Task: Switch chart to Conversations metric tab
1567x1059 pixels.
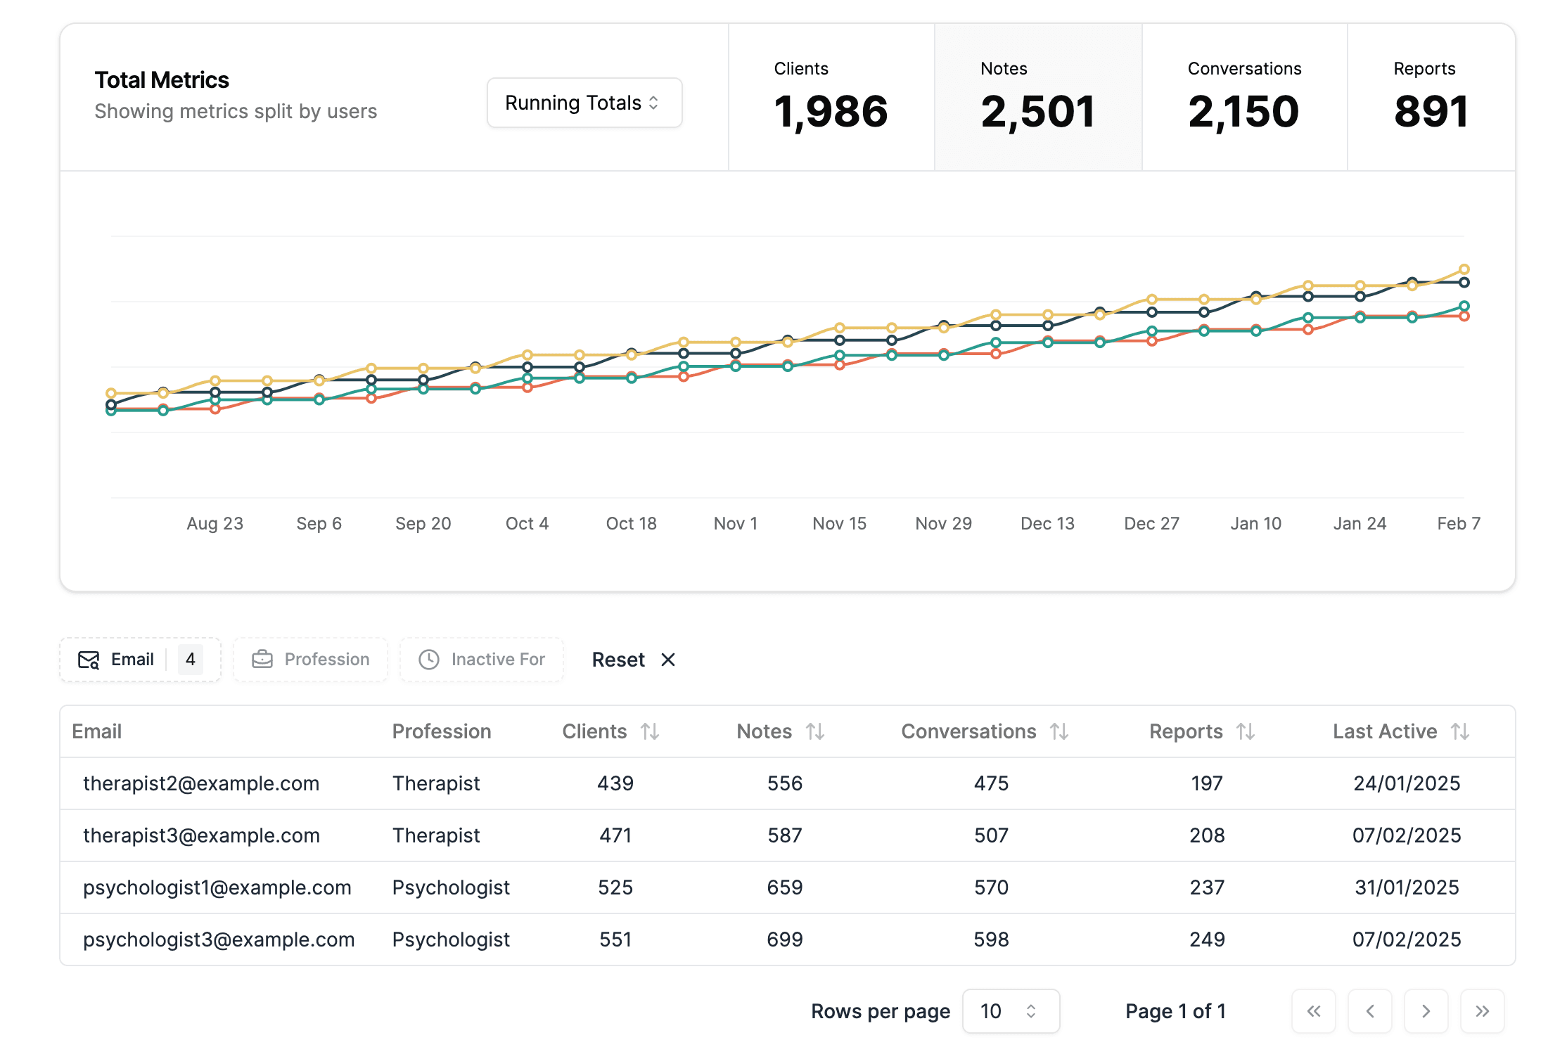Action: (x=1243, y=97)
